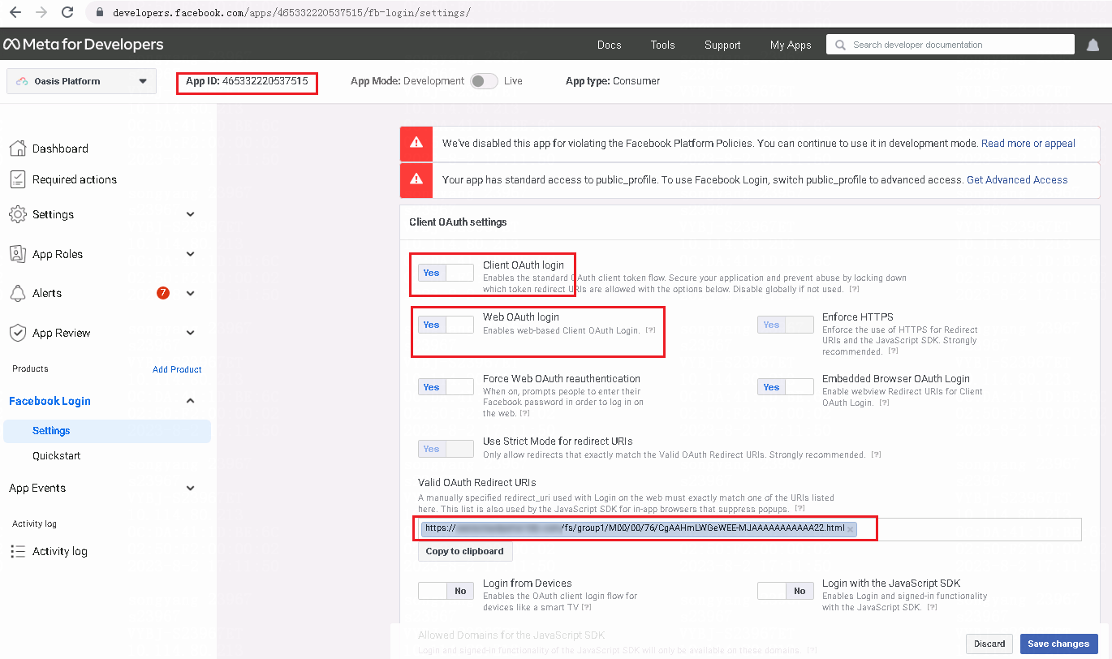The width and height of the screenshot is (1112, 659).
Task: Expand the App Review sidebar section
Action: click(x=191, y=333)
